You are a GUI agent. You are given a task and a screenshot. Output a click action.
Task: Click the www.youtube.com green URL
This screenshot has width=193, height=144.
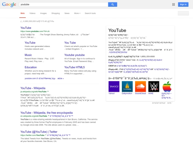point(35,31)
